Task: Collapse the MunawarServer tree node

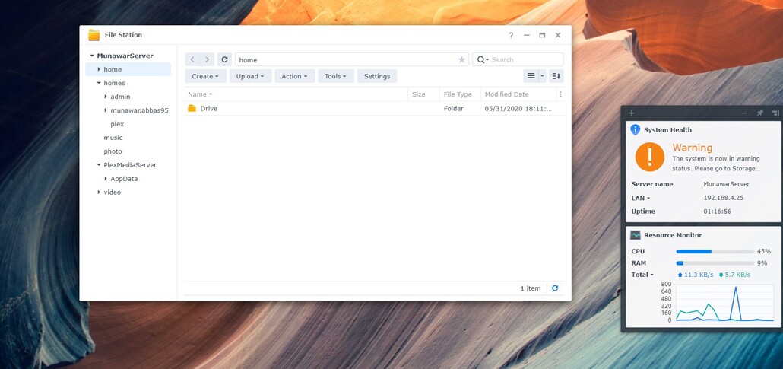Action: tap(92, 56)
